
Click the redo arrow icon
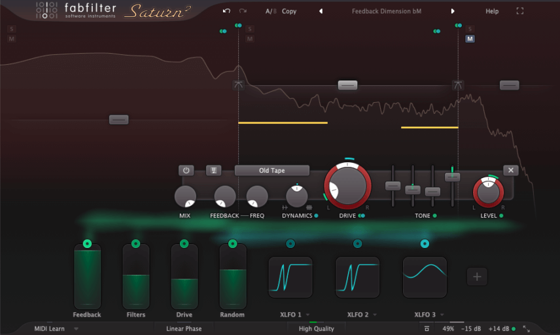point(243,11)
